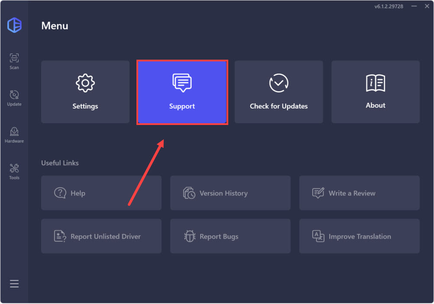Click the gear icon in Settings tile
434x304 pixels.
click(x=85, y=83)
